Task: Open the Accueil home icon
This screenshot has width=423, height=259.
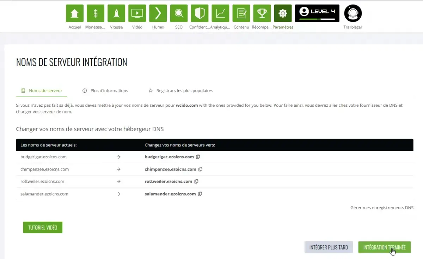Action: coord(75,13)
